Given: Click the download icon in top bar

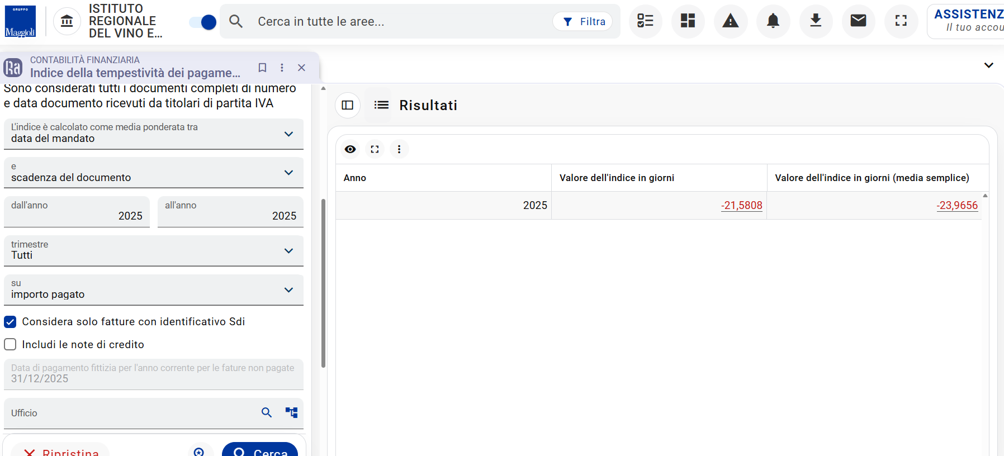Looking at the screenshot, I should point(816,21).
